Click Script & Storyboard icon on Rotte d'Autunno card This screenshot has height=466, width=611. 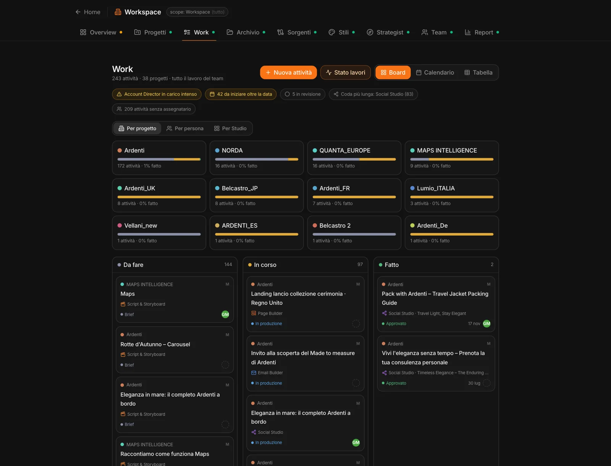tap(123, 354)
